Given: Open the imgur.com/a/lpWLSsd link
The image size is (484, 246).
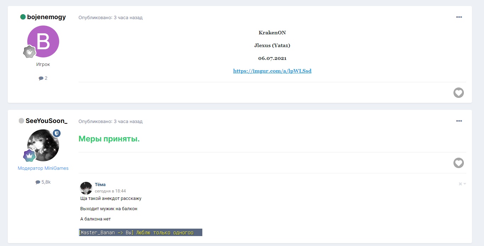Looking at the screenshot, I should click(272, 71).
